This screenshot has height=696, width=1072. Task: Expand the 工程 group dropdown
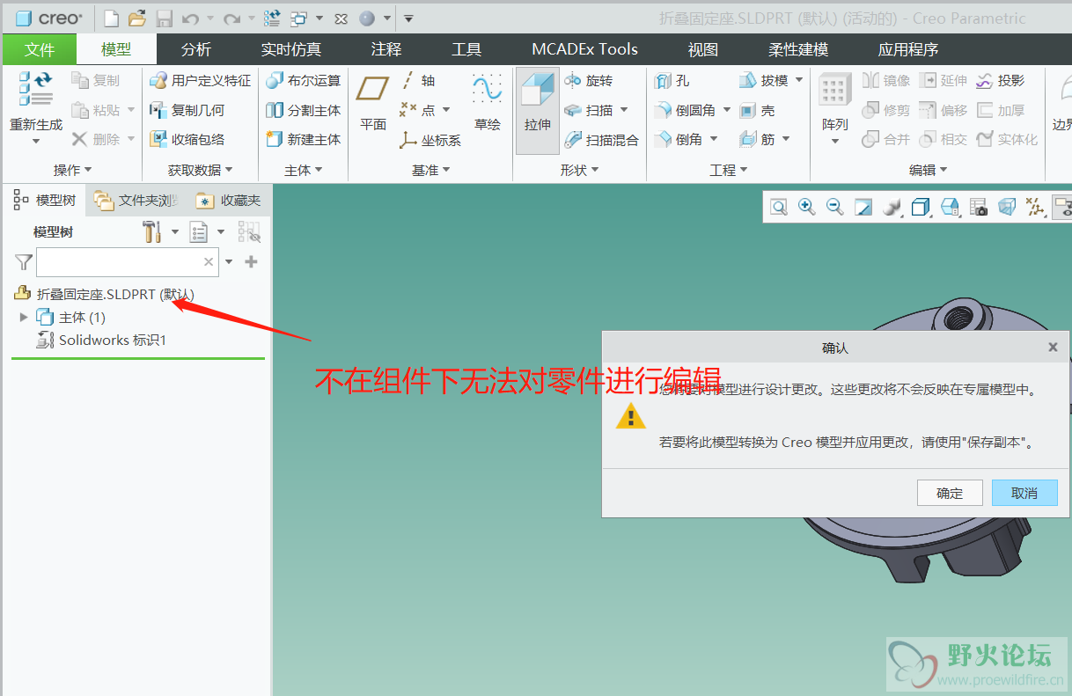click(729, 170)
